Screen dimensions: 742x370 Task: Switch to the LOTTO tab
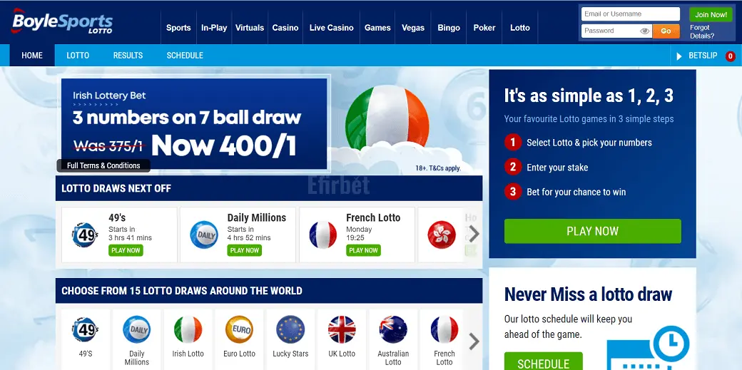(78, 56)
